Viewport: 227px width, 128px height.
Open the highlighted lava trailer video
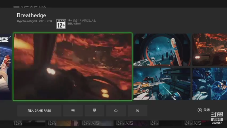73,67
